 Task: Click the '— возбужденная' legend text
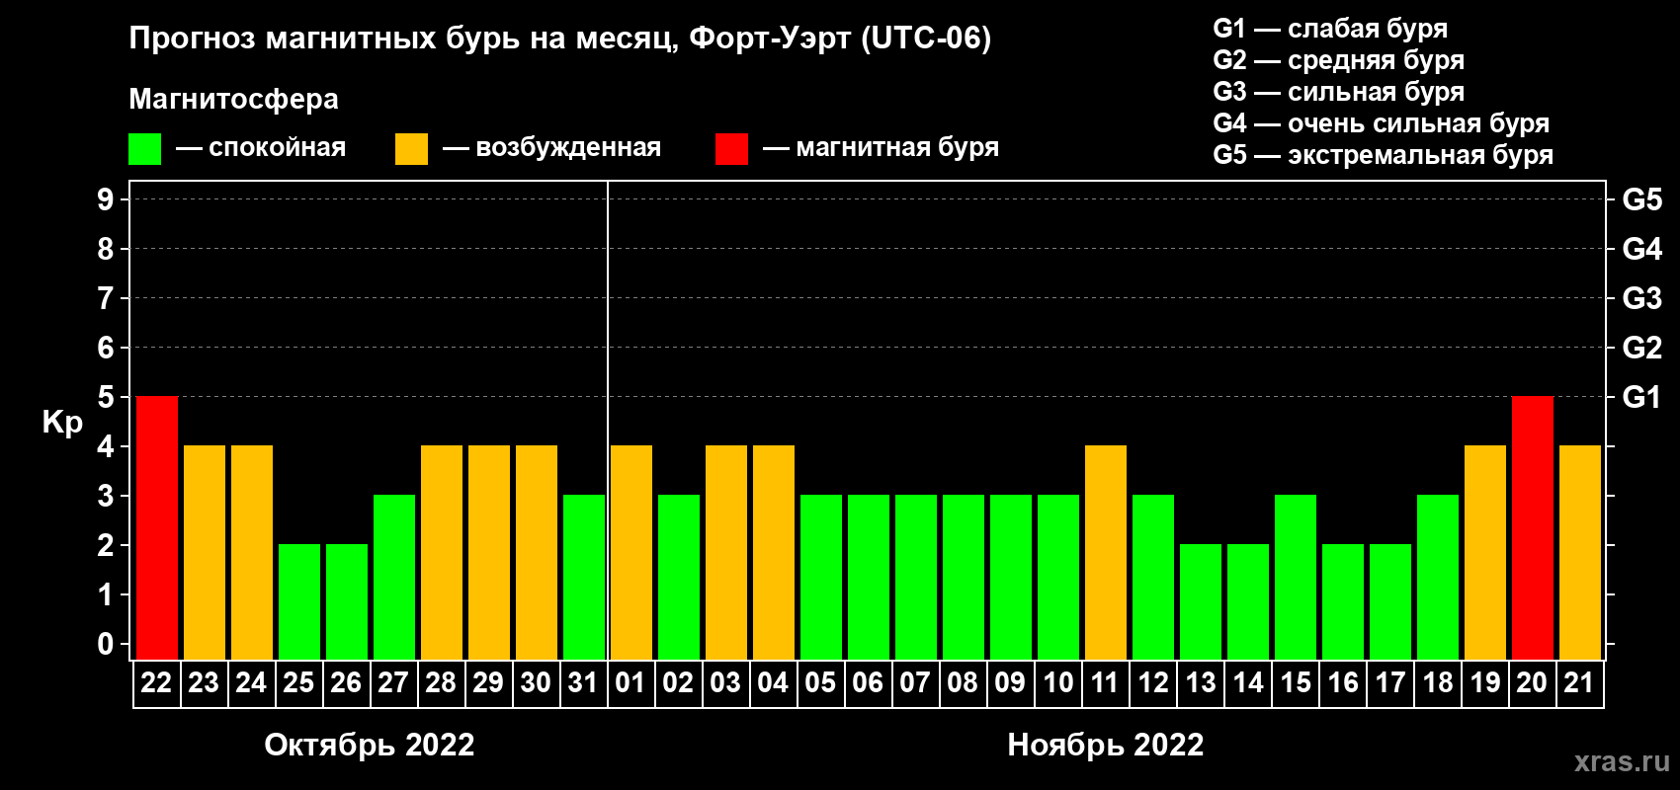pos(552,147)
